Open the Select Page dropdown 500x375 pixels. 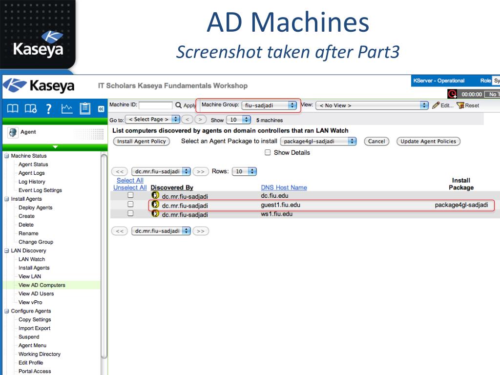point(152,119)
